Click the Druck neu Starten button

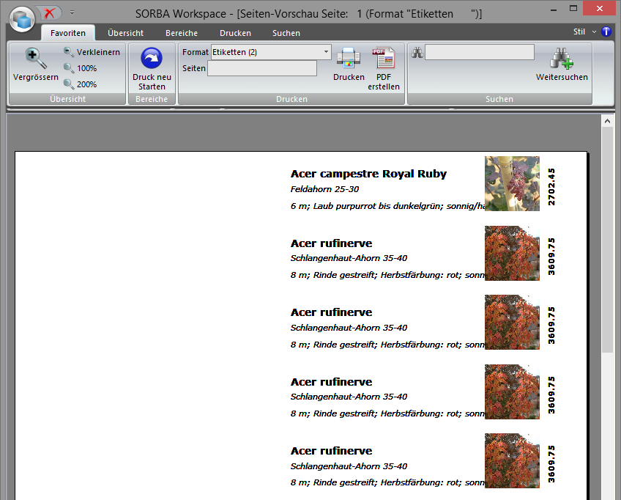152,69
